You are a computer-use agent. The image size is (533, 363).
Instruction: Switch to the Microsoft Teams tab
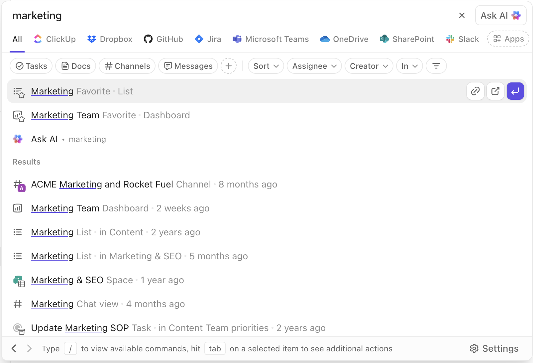point(271,39)
